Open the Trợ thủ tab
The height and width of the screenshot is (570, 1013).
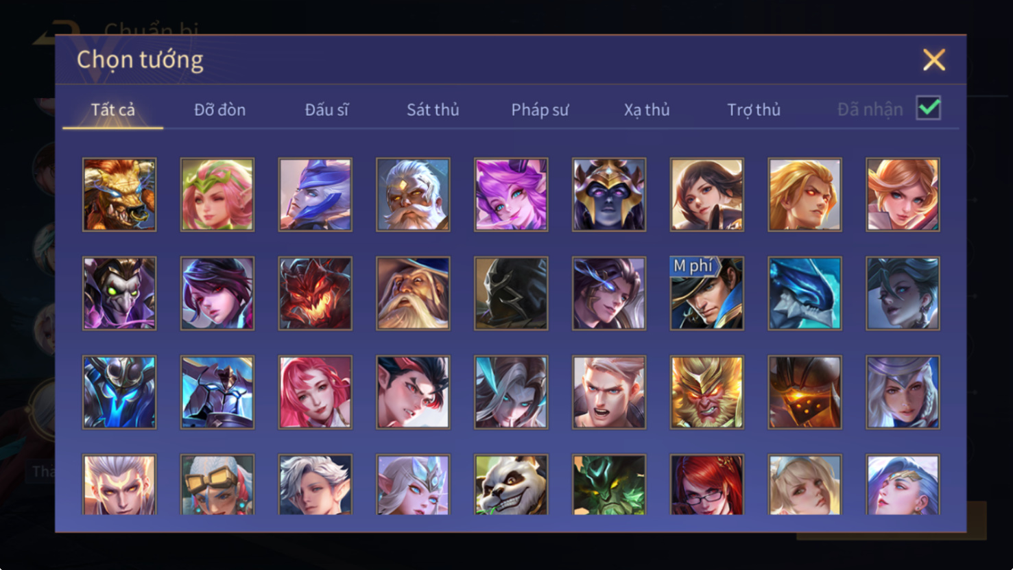(x=754, y=110)
